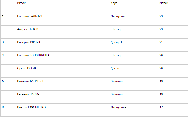Select the Евгений ПАСИЧ name cell

[x=28, y=94]
